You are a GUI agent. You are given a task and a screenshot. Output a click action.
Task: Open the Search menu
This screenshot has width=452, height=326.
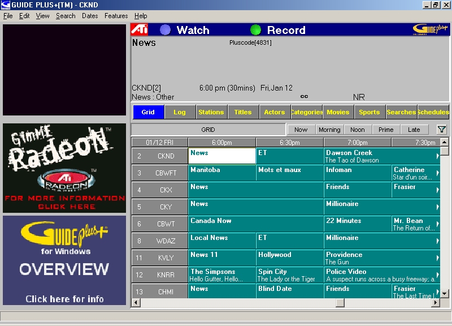click(x=66, y=16)
